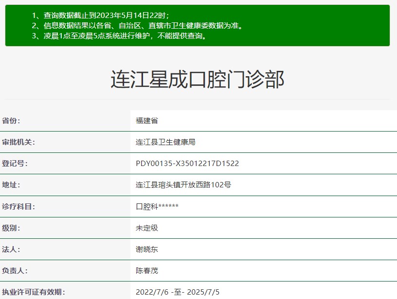Click the 执业许可证有效期 label
This screenshot has width=397, height=299.
[33, 292]
